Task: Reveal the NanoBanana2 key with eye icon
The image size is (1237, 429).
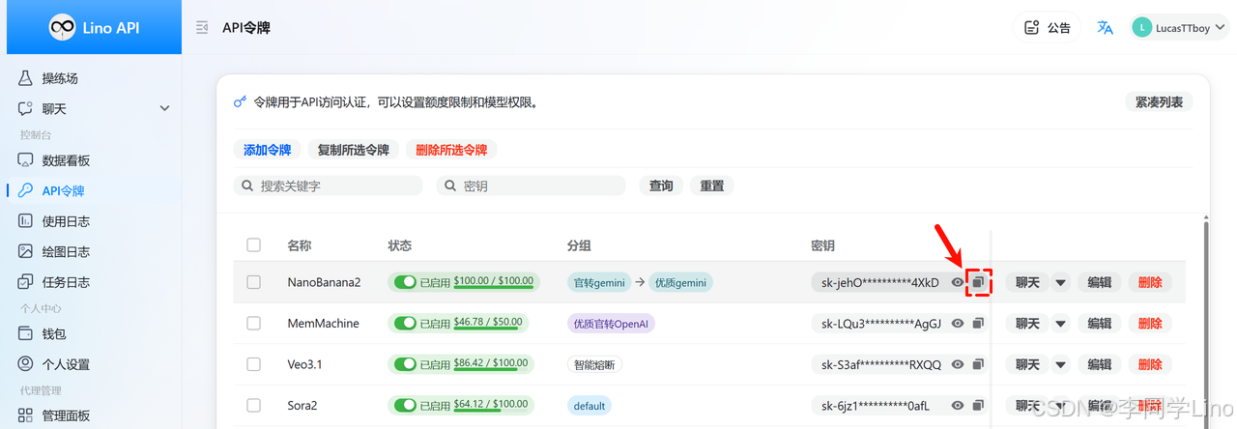Action: point(958,282)
